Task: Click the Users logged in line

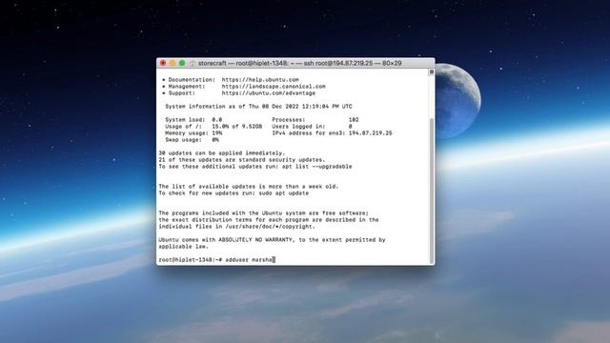Action: click(x=312, y=127)
